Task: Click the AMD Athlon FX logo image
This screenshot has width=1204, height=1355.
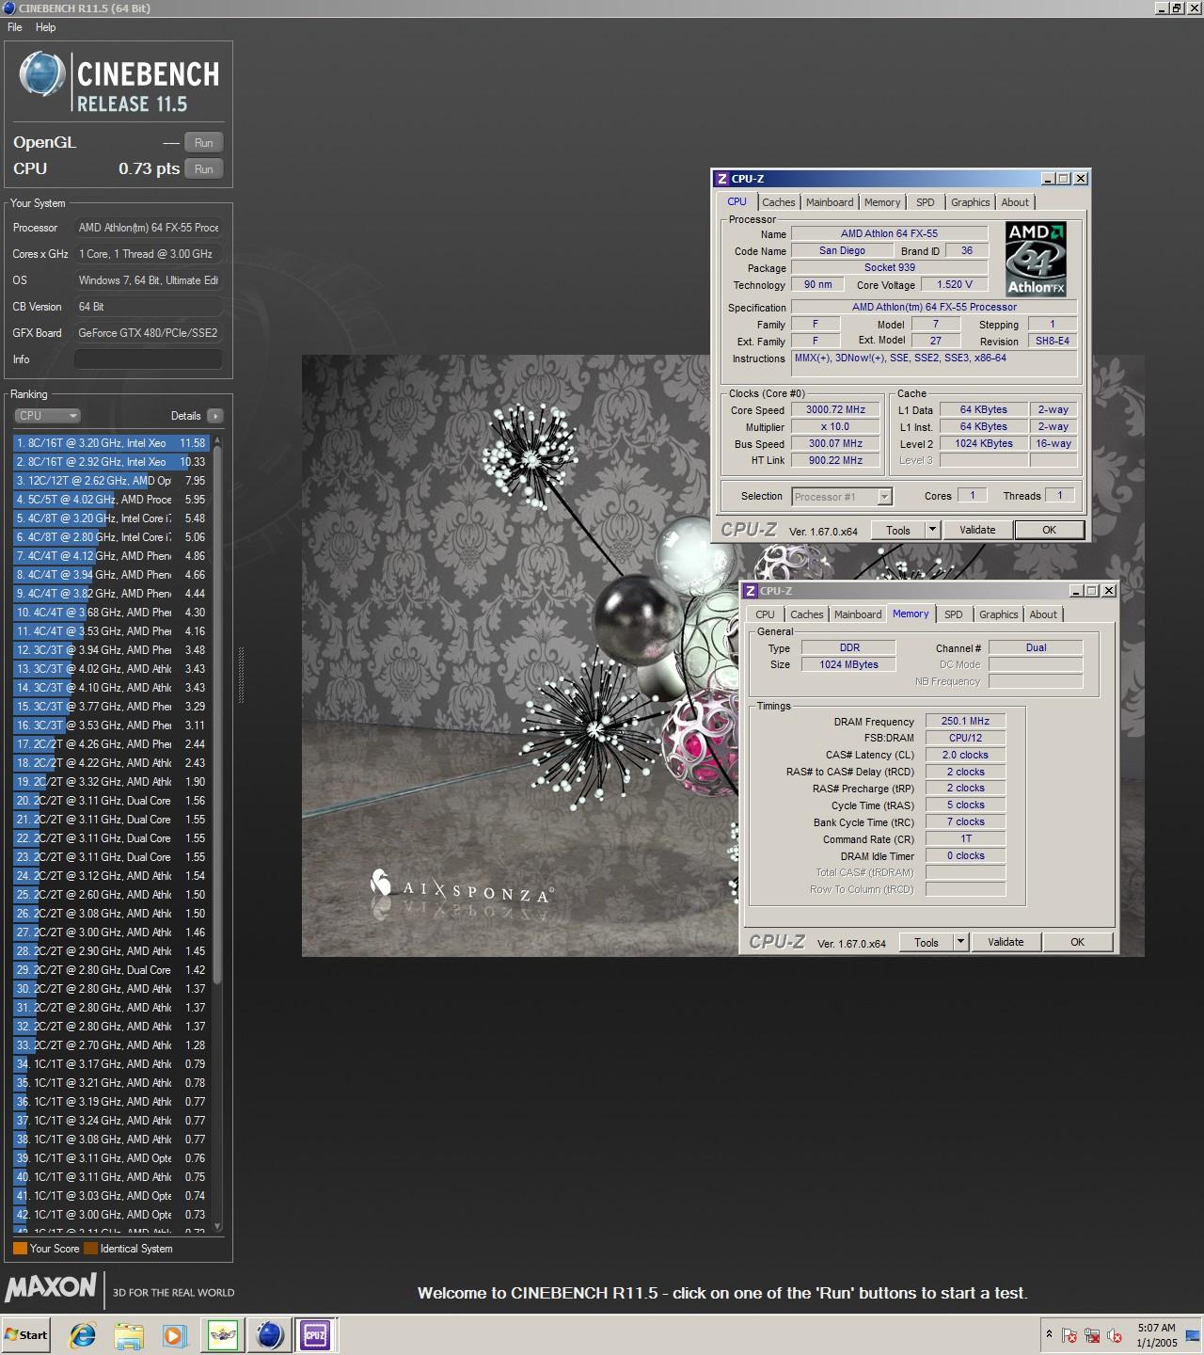Action: coord(1035,259)
